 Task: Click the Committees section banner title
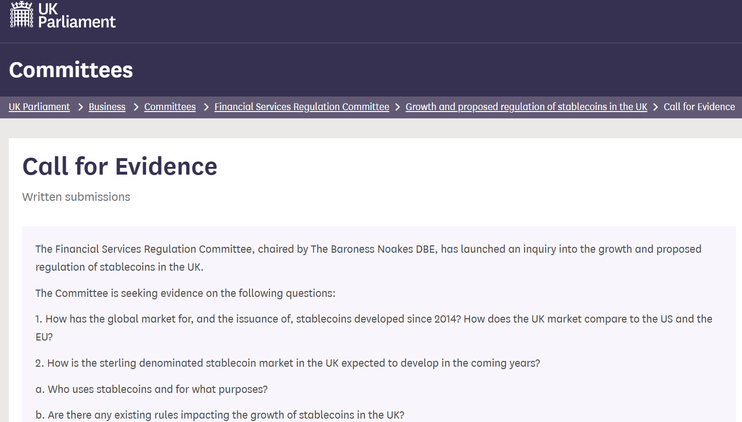click(71, 70)
